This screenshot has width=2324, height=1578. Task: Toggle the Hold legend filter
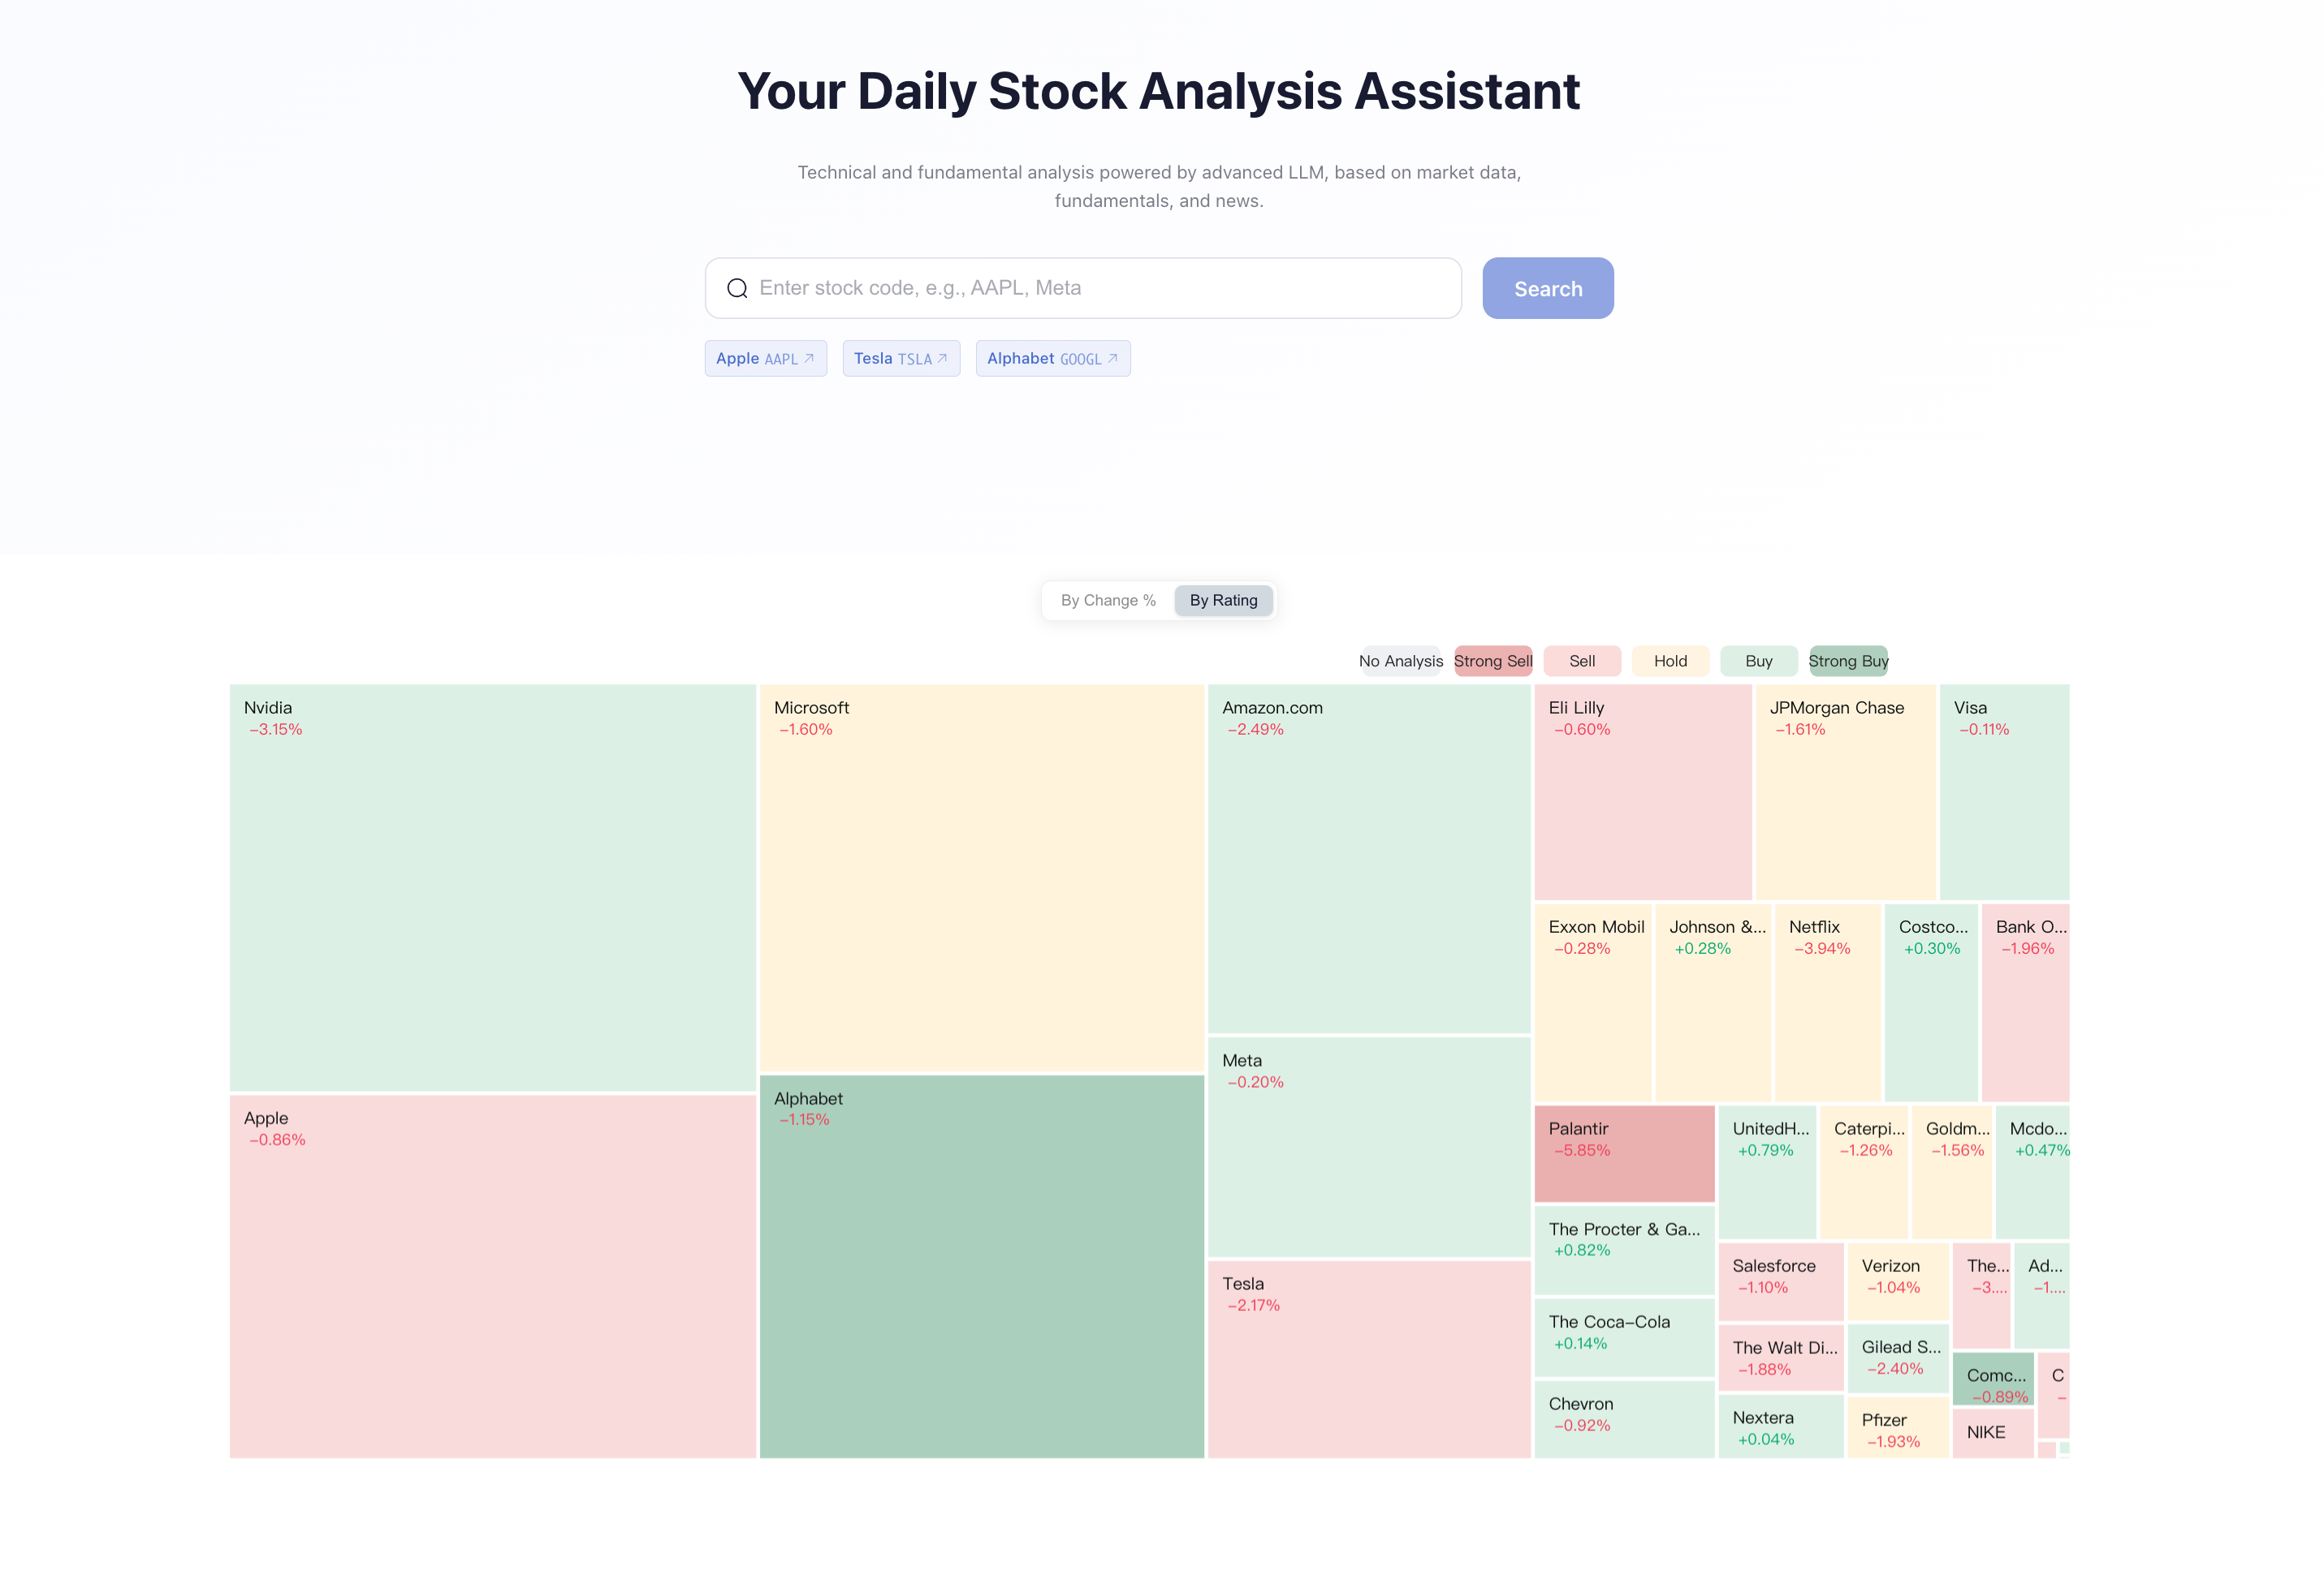[x=1670, y=662]
